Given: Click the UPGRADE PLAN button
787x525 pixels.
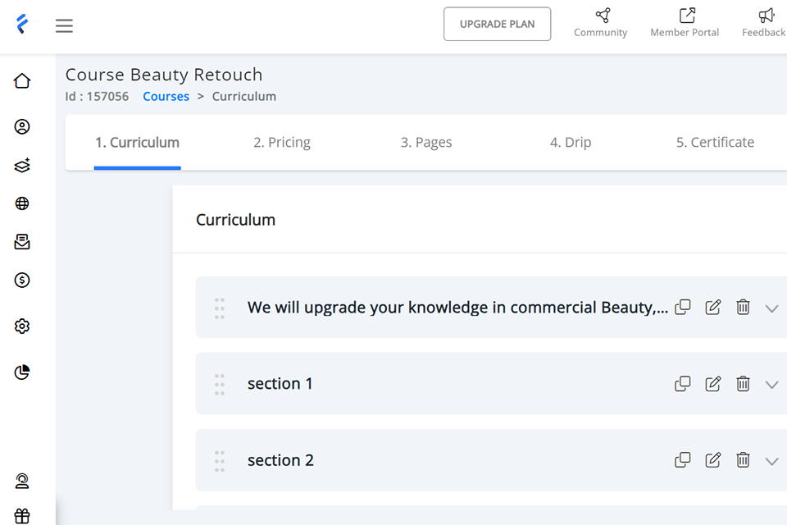Looking at the screenshot, I should click(497, 25).
